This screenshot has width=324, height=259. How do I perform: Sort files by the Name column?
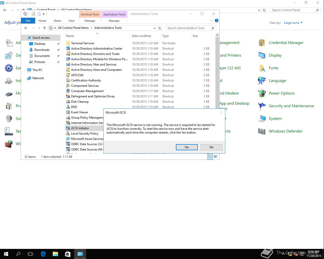tap(70, 36)
